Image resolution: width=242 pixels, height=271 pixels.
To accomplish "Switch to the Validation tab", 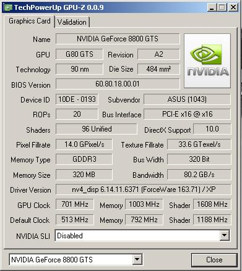I will click(x=72, y=22).
